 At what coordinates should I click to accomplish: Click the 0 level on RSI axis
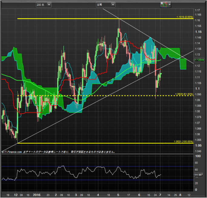[x=196, y=190]
